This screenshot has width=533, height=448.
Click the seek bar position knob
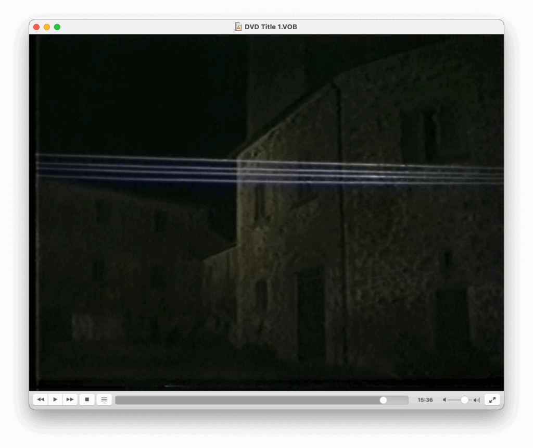(x=384, y=400)
